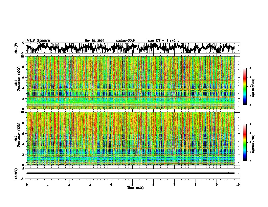Viewport: 268px width, 207px height.
Task: Click the "7" tick on the time axis
Action: pyautogui.click(x=174, y=185)
